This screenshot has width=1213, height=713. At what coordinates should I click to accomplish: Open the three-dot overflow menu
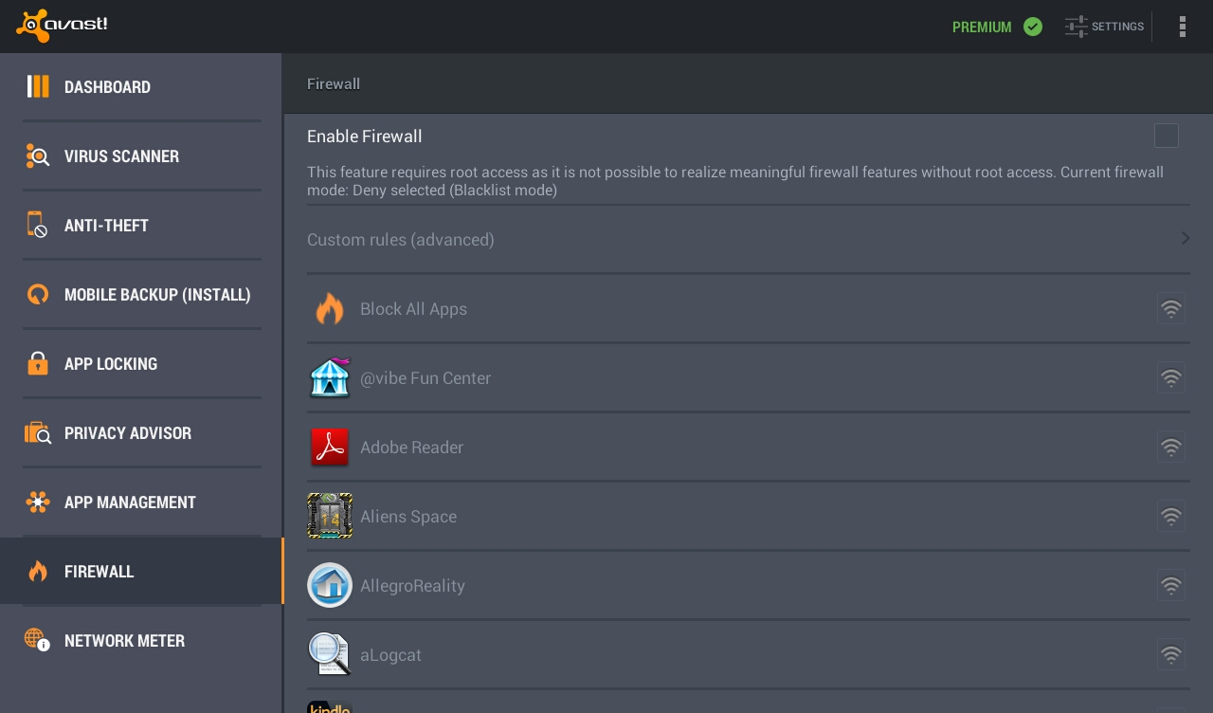[x=1182, y=27]
